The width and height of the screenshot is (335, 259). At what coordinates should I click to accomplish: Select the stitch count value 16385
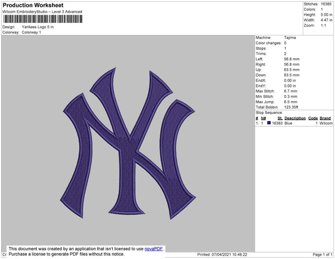[x=326, y=4]
